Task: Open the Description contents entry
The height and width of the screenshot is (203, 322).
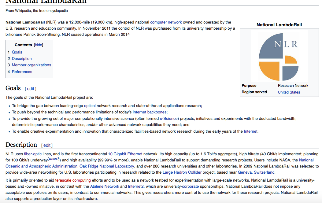Action: (22, 59)
